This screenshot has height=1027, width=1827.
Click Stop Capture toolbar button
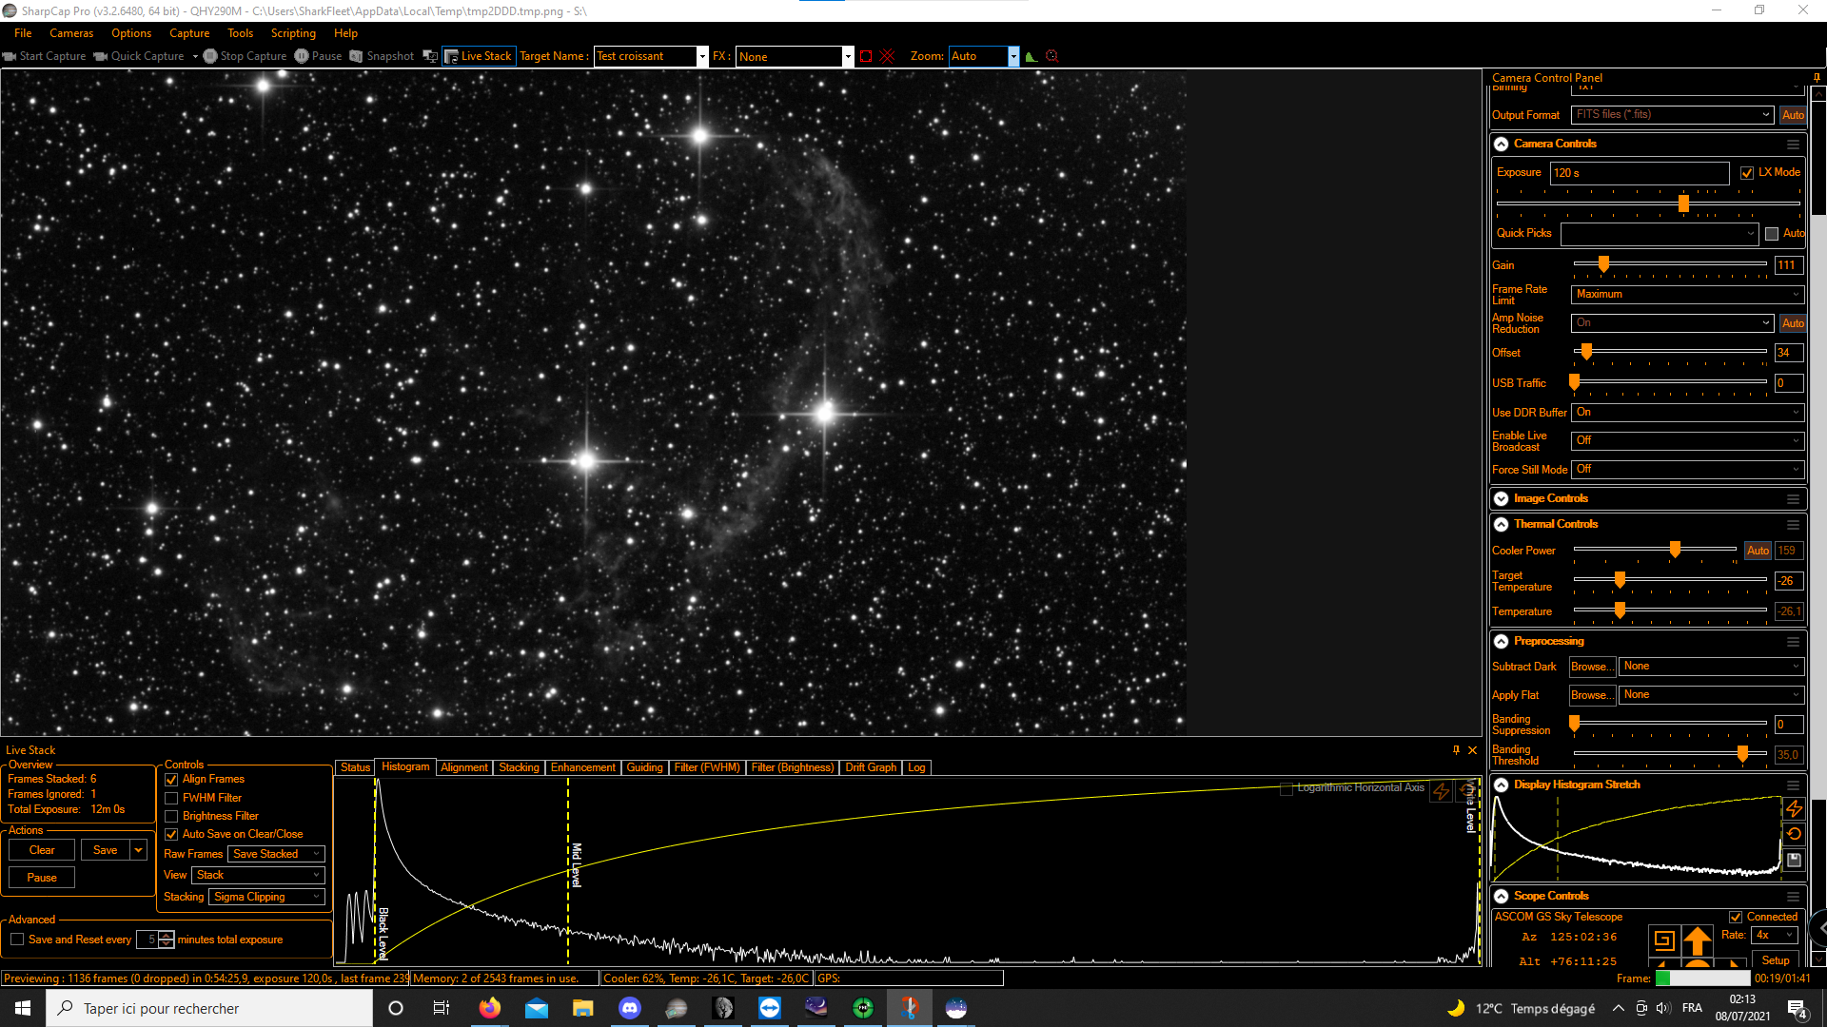pos(245,56)
